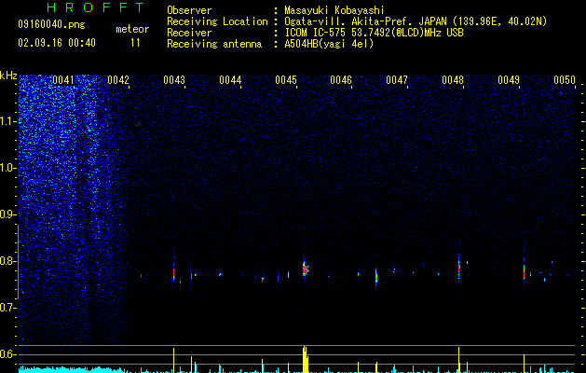Select the file name 09160040.png

(51, 25)
